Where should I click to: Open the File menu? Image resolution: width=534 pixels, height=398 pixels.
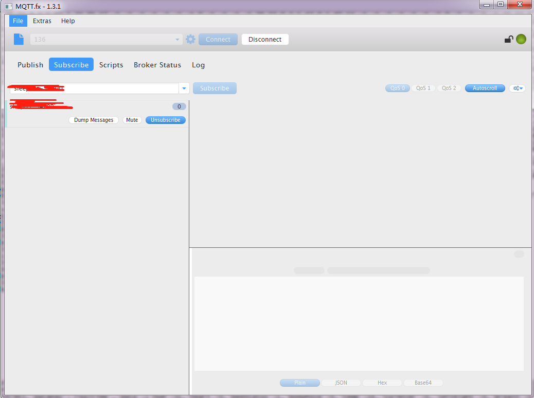18,21
